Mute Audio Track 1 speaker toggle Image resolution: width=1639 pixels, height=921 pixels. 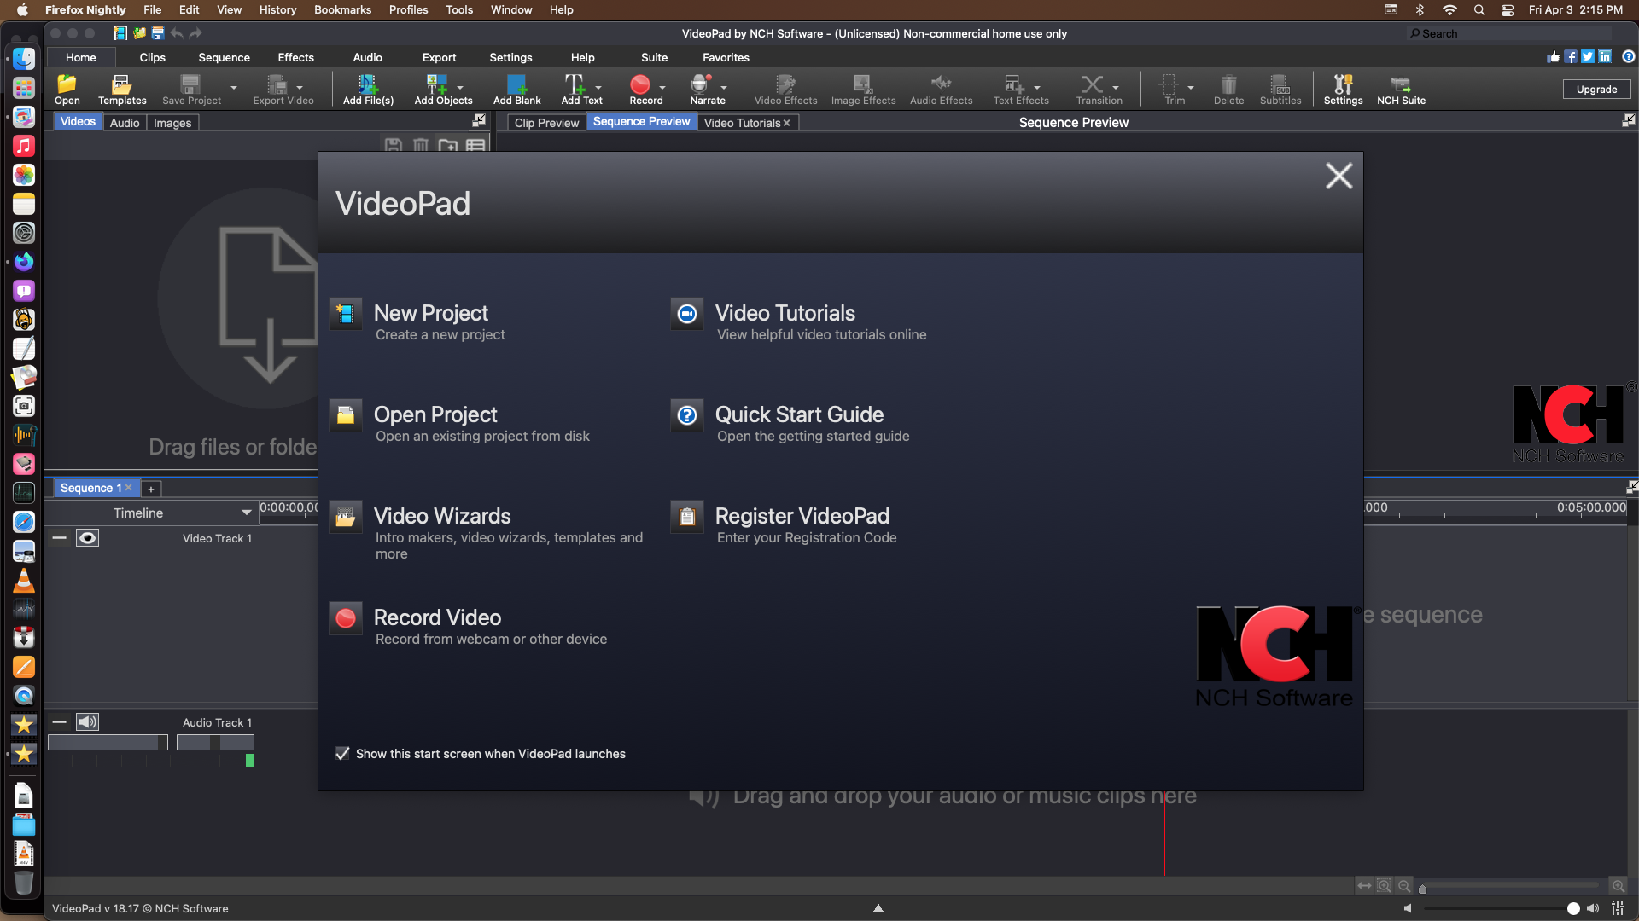point(87,722)
